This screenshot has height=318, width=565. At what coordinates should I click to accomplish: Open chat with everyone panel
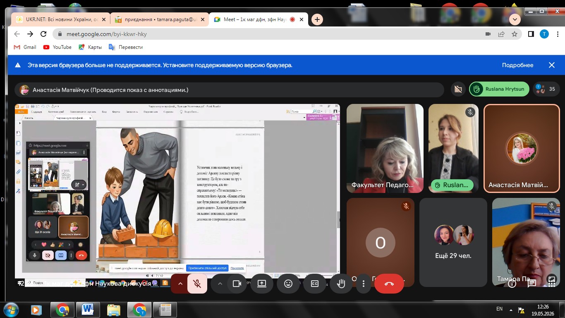[x=532, y=283]
